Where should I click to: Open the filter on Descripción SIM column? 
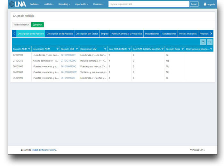pyautogui.click(x=105, y=49)
